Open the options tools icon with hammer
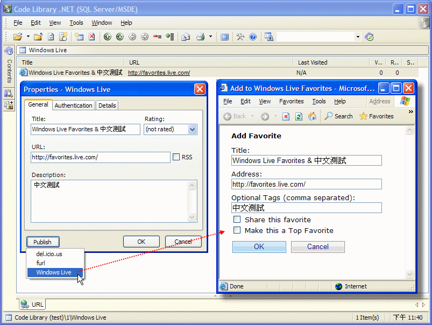Viewport: 432px width, 325px height. point(240,37)
